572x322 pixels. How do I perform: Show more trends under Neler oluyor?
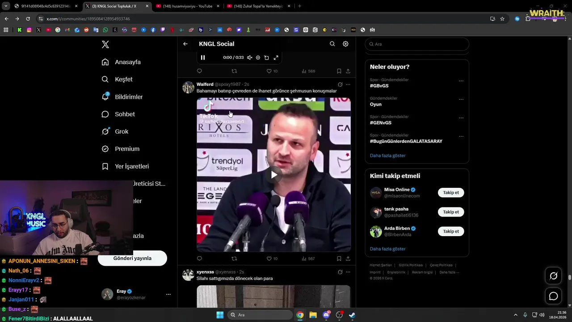387,156
